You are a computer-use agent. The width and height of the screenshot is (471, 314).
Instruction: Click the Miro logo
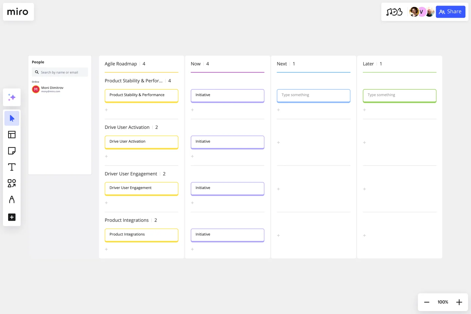point(18,12)
